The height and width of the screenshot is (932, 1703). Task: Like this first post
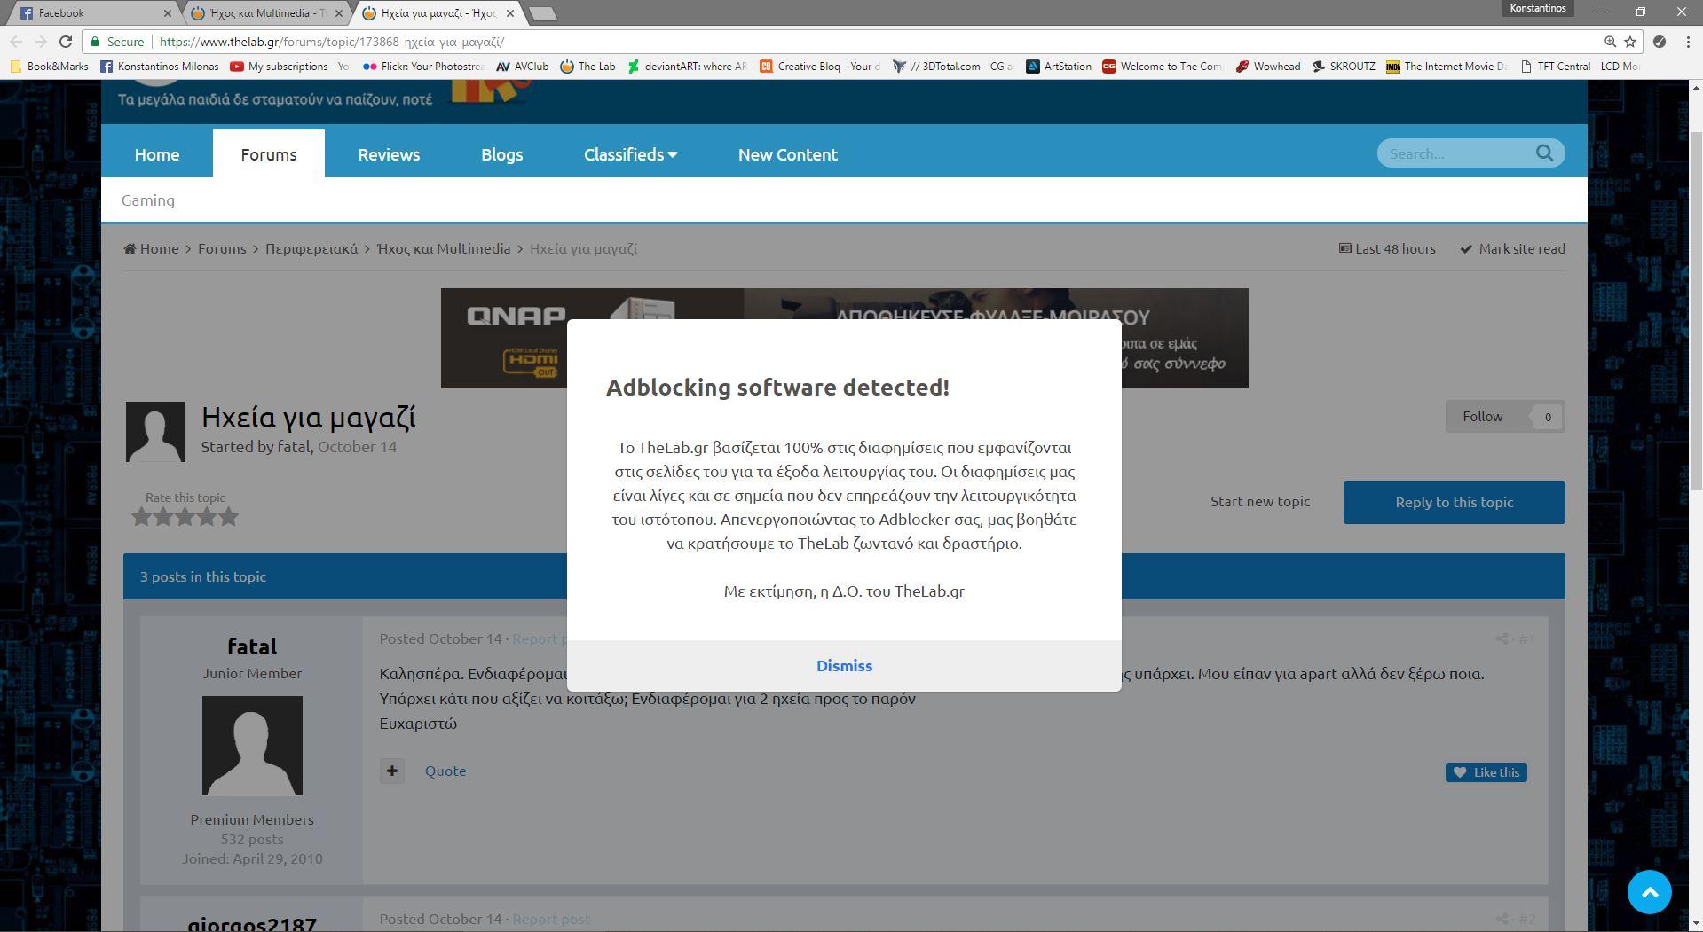1486,772
